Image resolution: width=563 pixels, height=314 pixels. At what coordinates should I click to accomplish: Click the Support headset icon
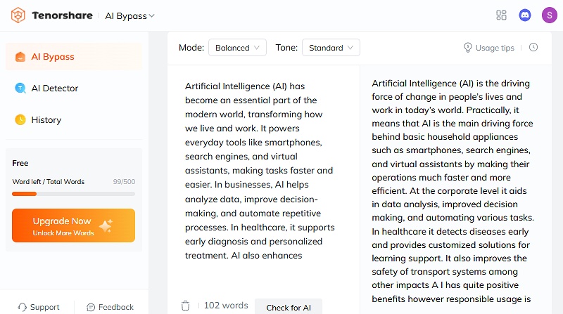pyautogui.click(x=23, y=307)
